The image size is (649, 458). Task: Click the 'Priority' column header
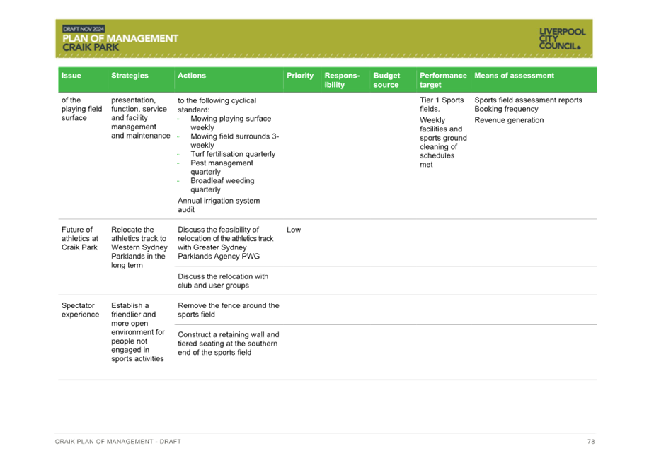coord(300,76)
